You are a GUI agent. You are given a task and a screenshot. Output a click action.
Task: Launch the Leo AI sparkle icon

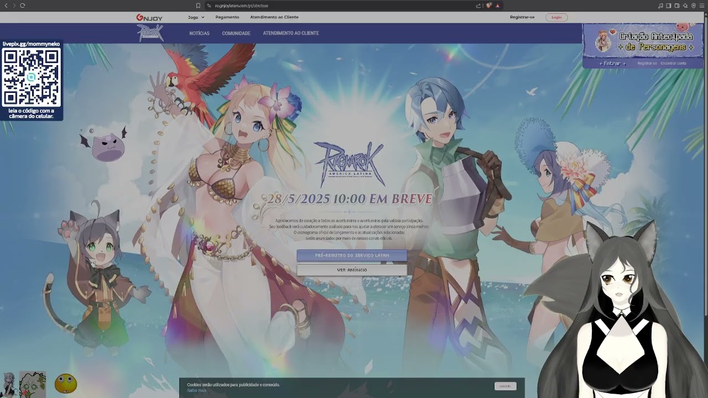click(x=685, y=6)
